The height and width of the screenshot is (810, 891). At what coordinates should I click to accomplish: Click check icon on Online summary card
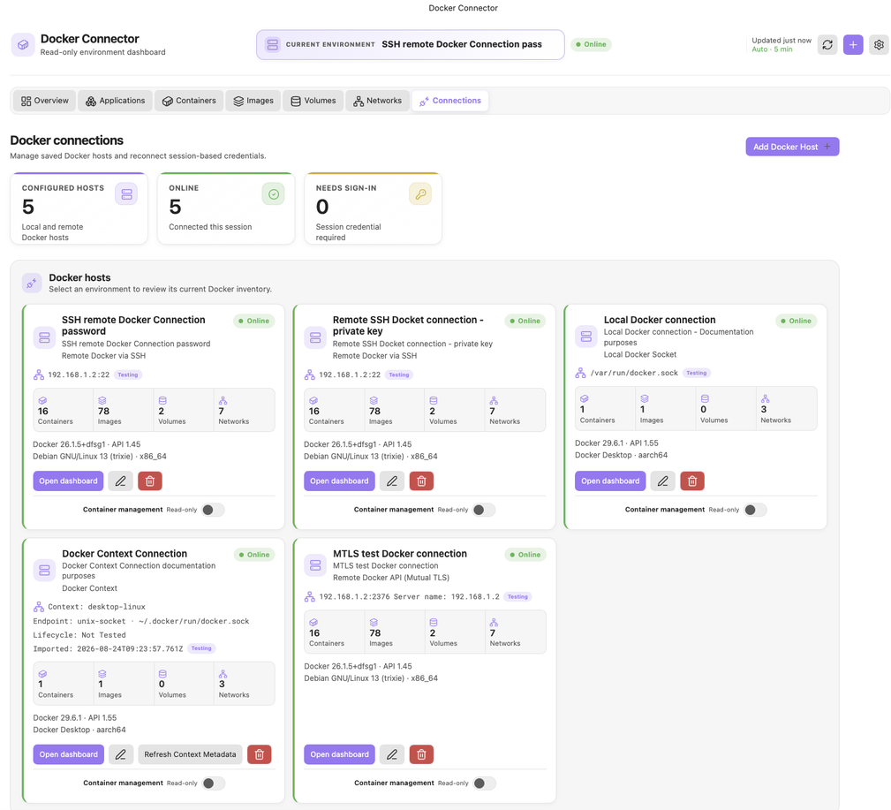(274, 194)
